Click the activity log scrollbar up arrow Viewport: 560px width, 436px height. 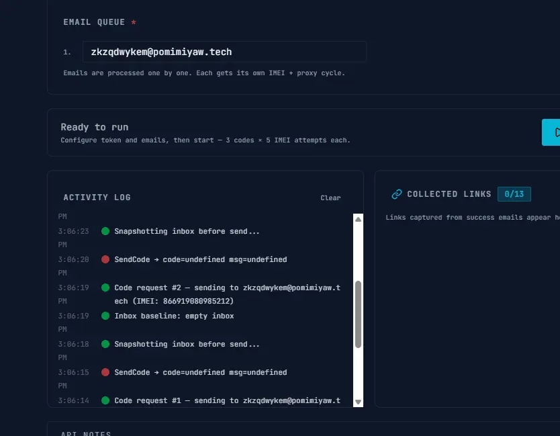[x=358, y=220]
